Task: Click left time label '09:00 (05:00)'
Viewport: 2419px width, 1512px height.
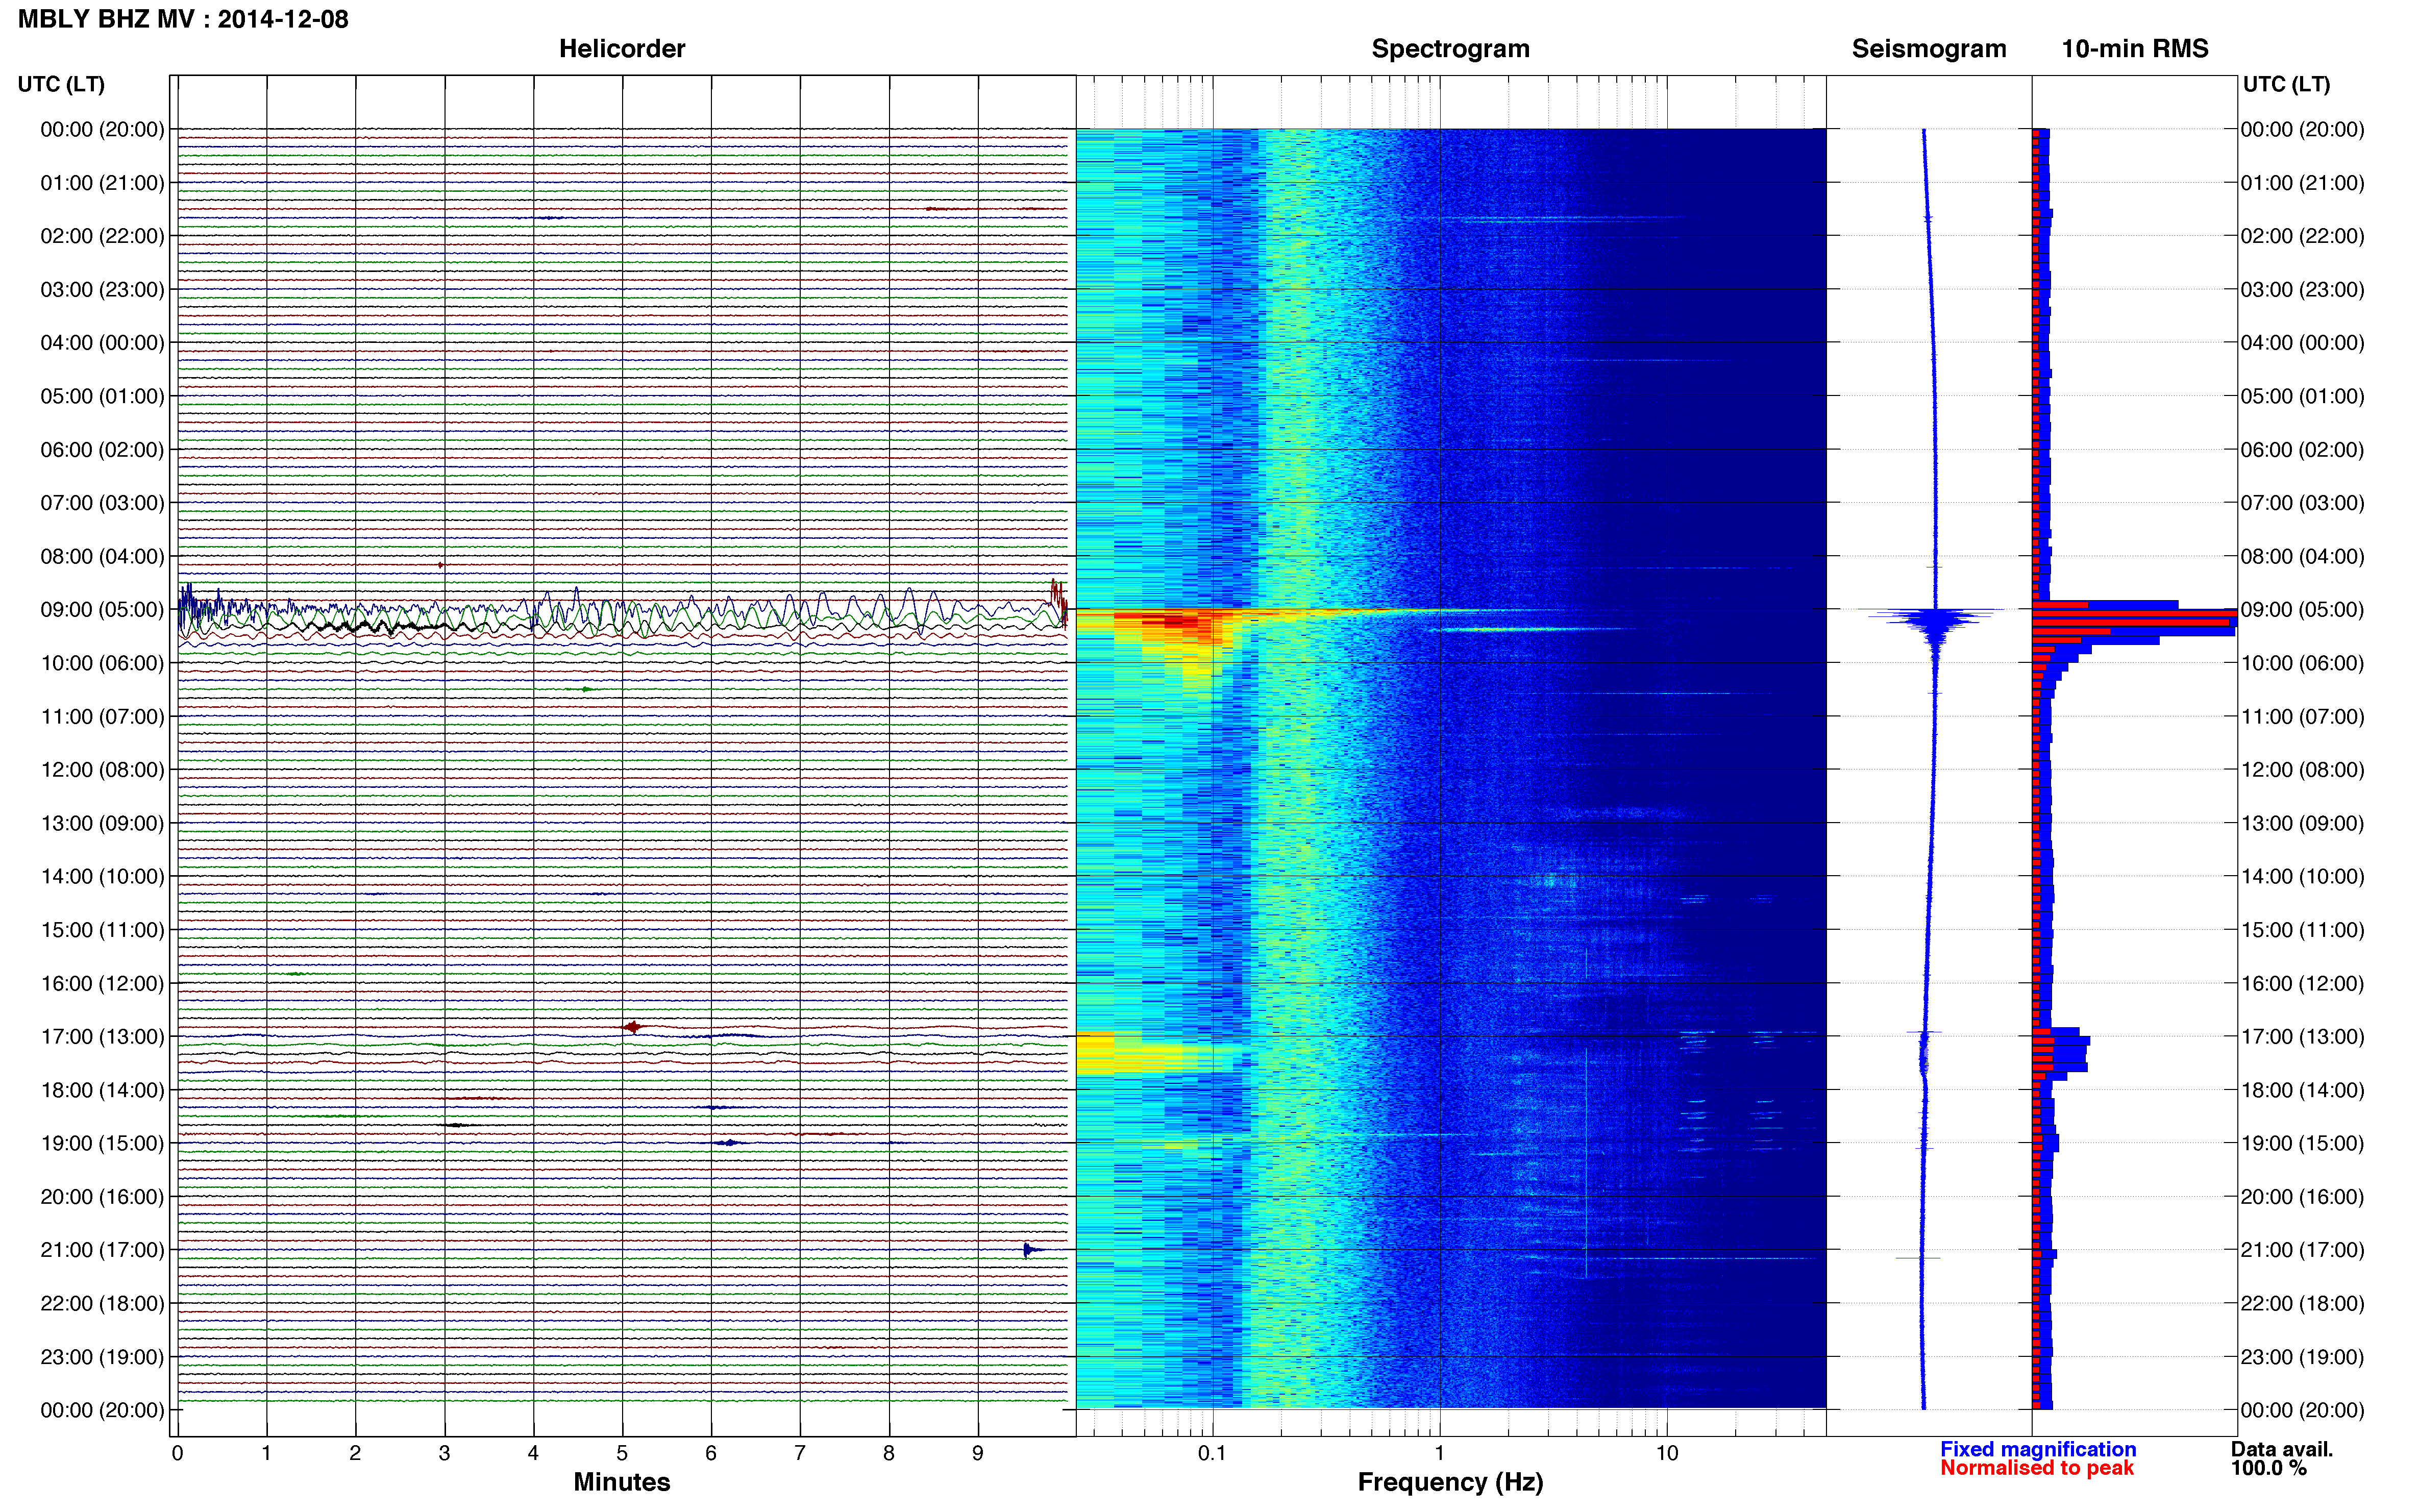Action: coord(102,610)
